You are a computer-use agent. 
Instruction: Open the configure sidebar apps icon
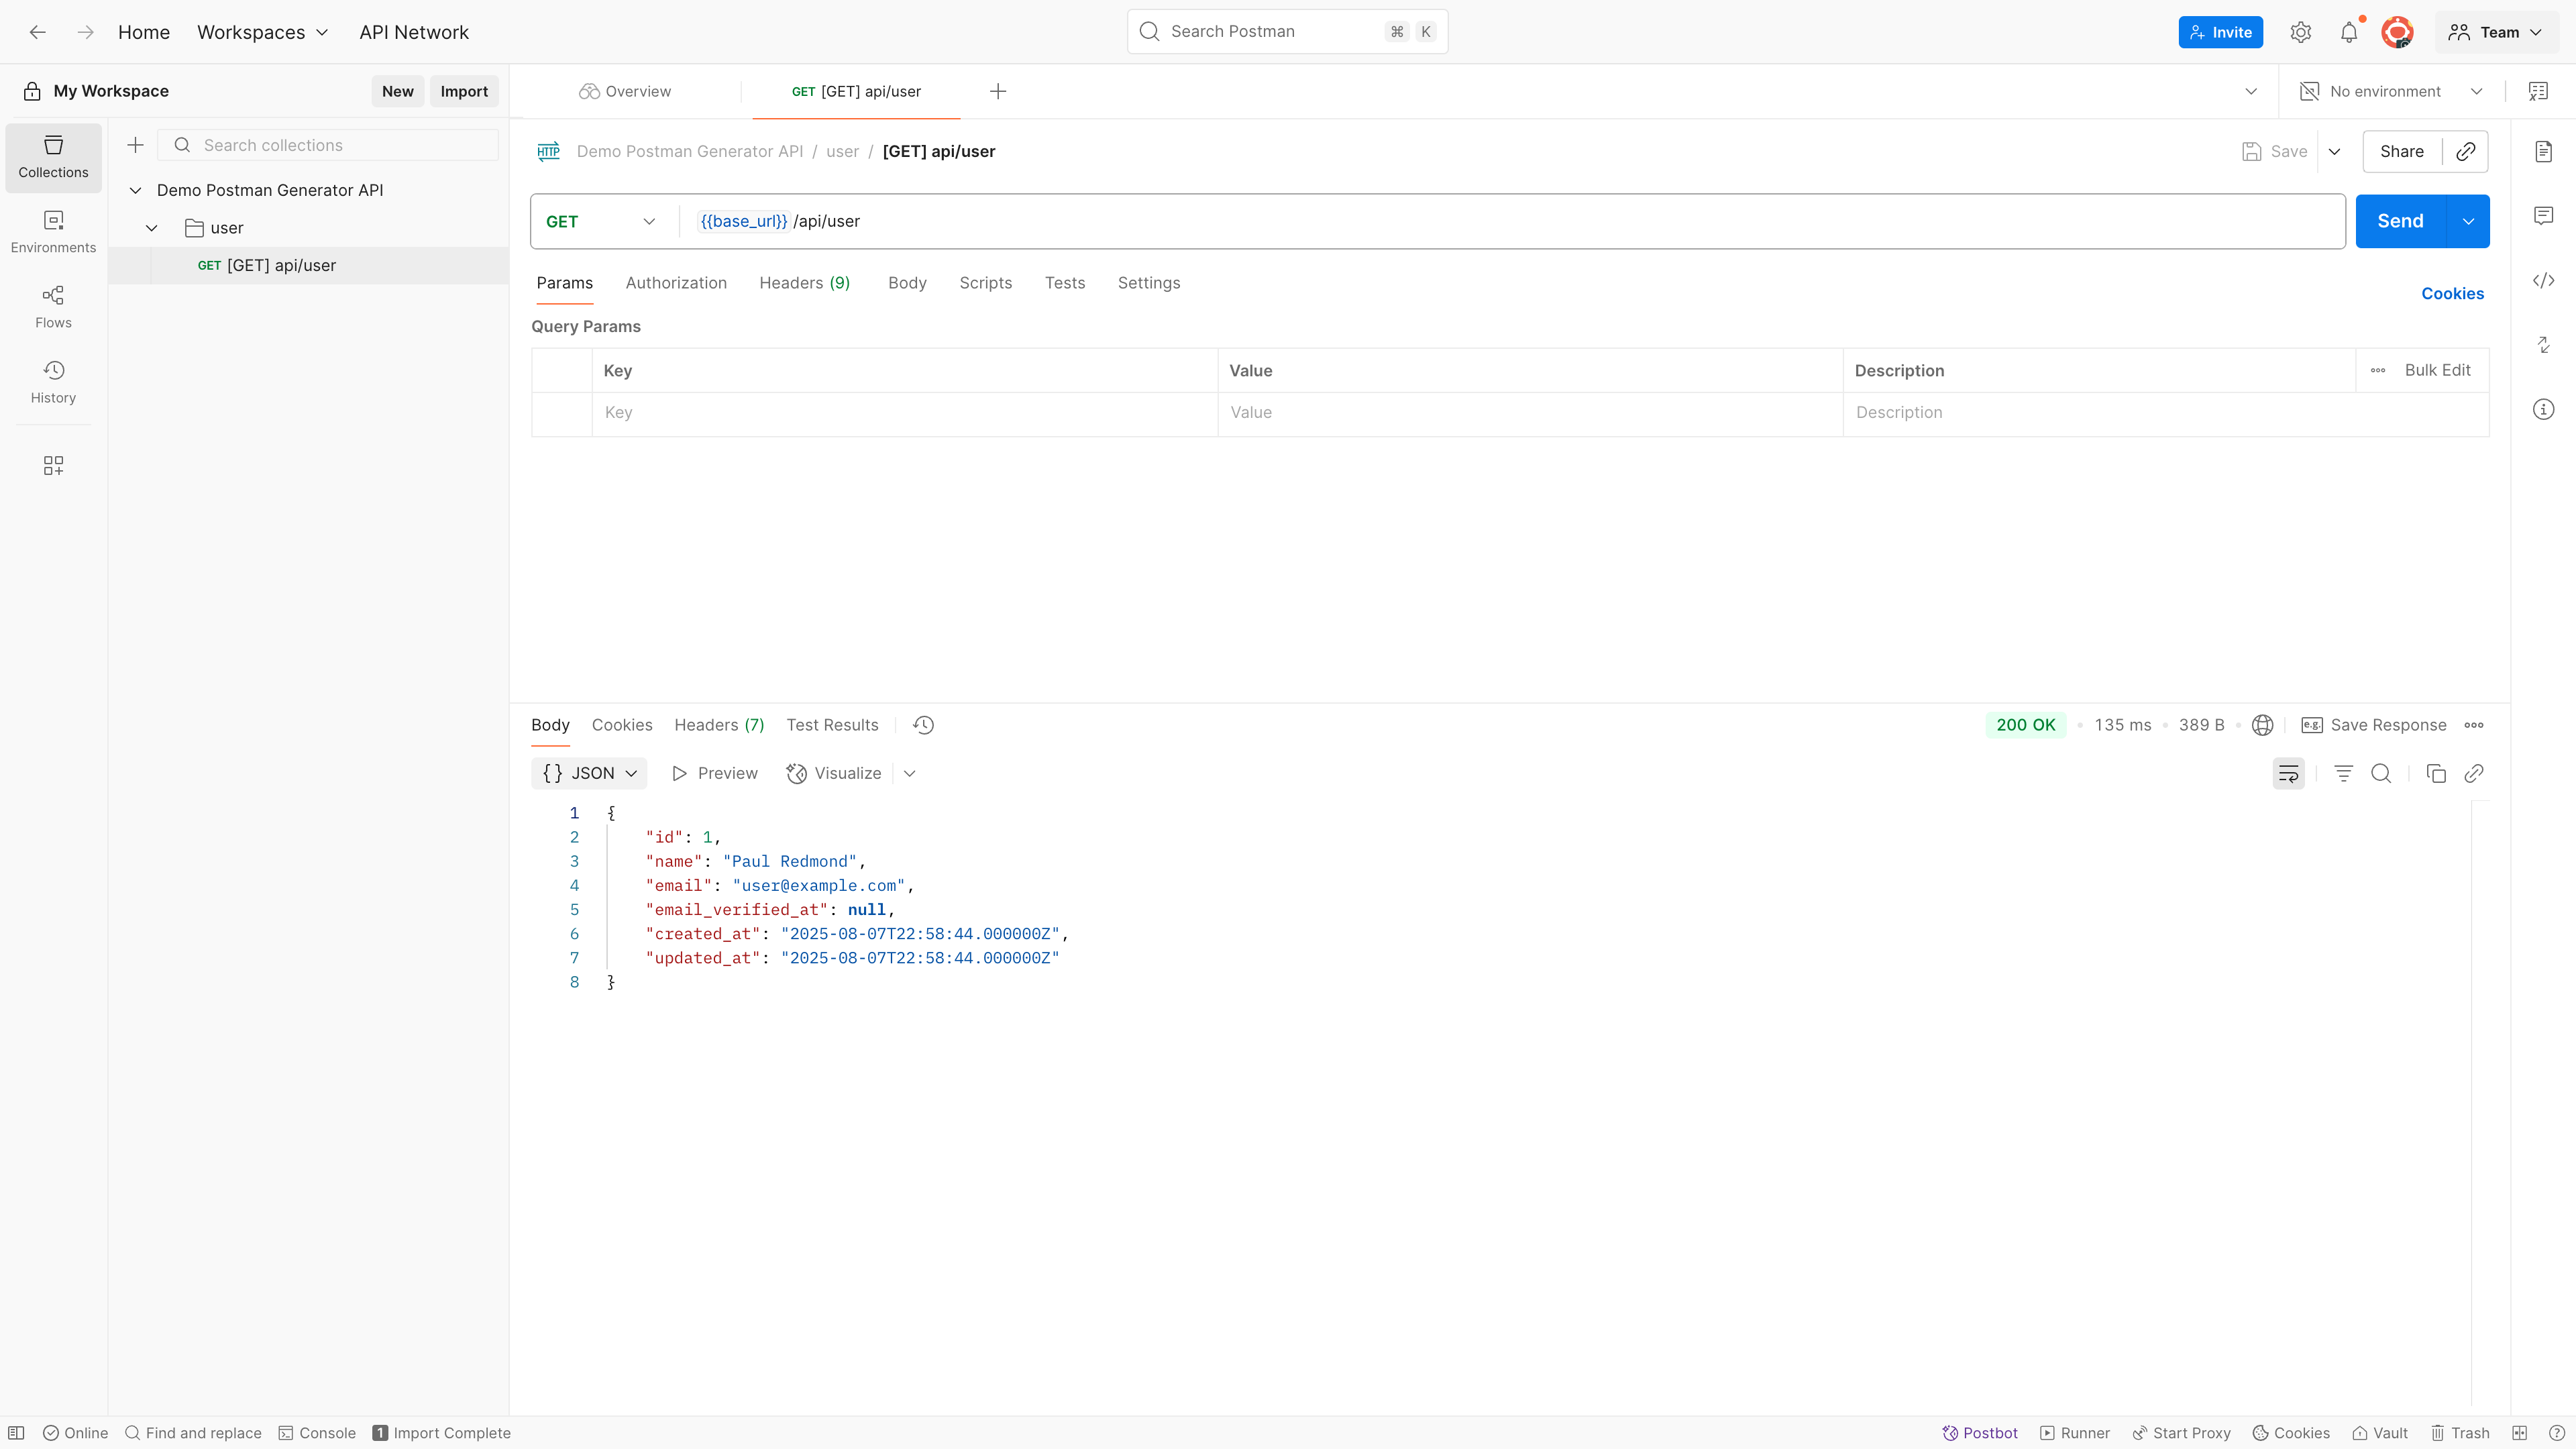[53, 466]
